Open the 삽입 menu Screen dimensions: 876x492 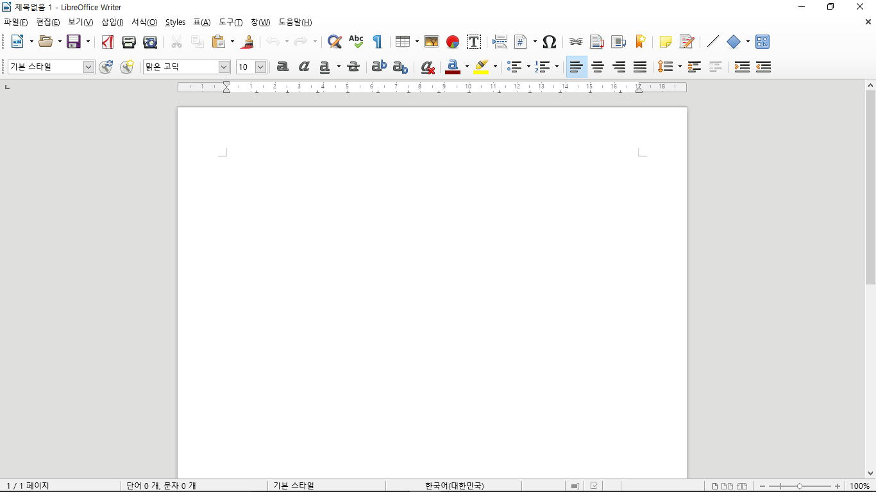click(x=112, y=22)
